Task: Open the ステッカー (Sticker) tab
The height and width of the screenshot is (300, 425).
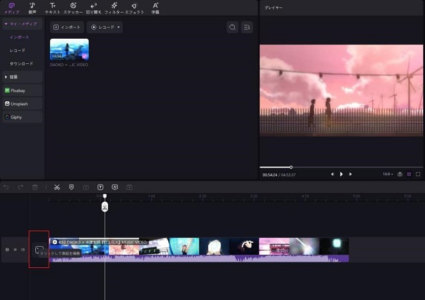Action: click(73, 8)
